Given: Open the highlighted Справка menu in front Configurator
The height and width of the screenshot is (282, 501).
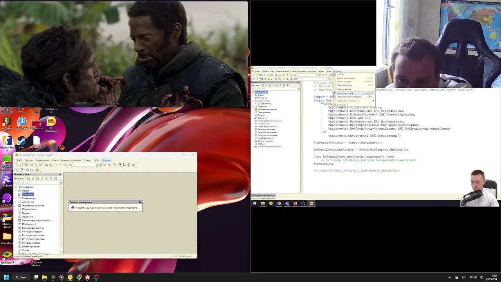Looking at the screenshot, I should (x=106, y=160).
